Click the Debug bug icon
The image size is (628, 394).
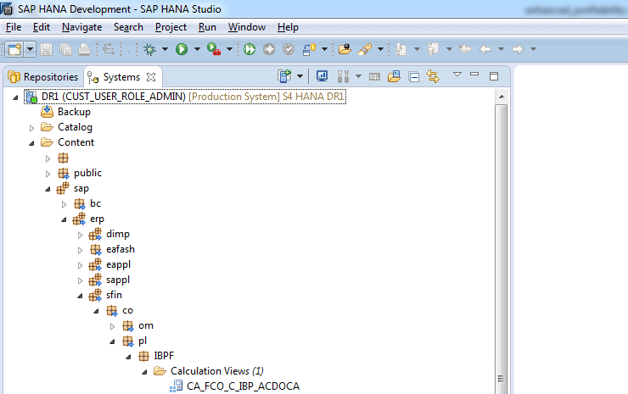(x=150, y=49)
